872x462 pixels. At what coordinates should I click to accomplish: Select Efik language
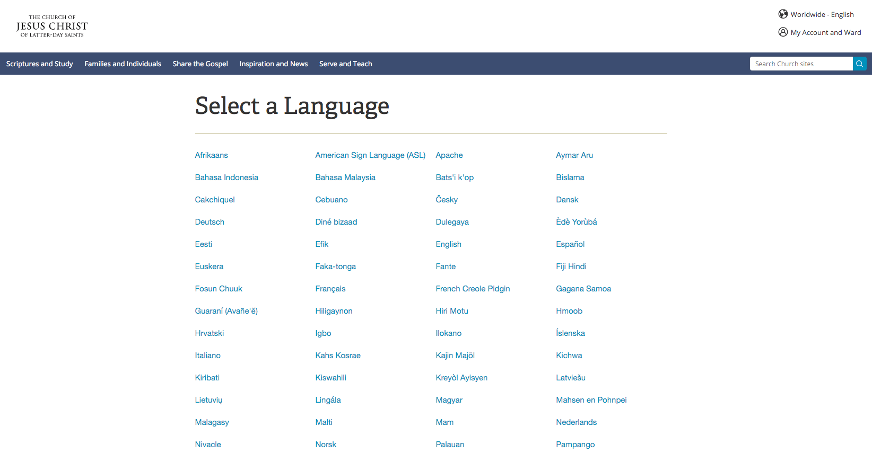(322, 244)
